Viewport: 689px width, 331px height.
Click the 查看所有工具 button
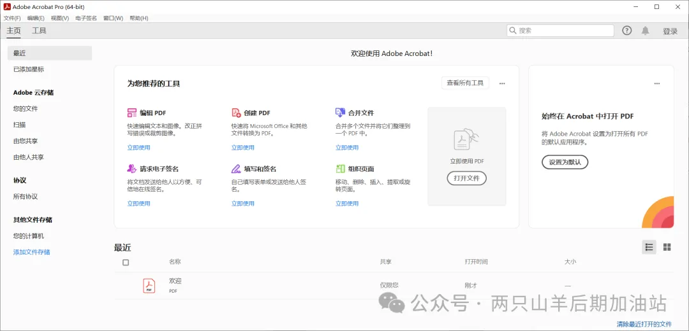click(x=465, y=83)
